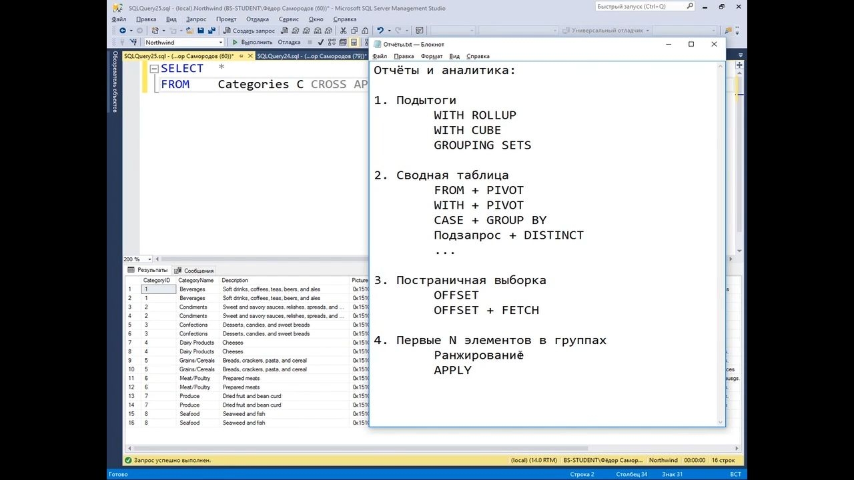Collapse the SELECT statement outline

[154, 69]
